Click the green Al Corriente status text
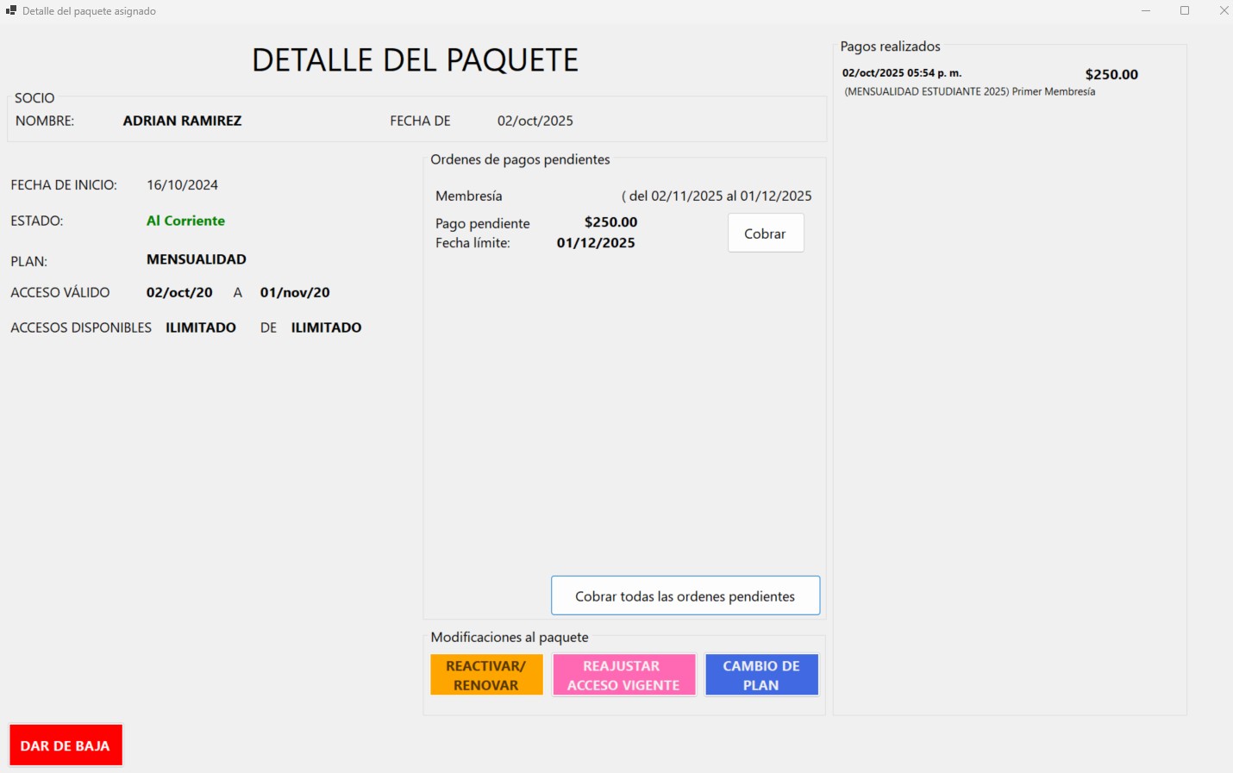This screenshot has width=1233, height=773. point(185,221)
